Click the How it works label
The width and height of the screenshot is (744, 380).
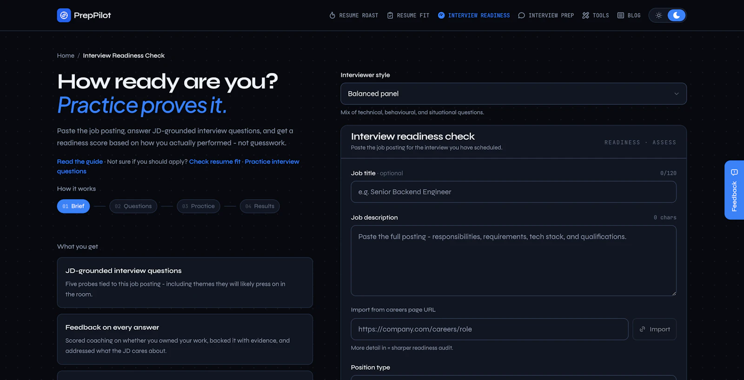click(76, 188)
